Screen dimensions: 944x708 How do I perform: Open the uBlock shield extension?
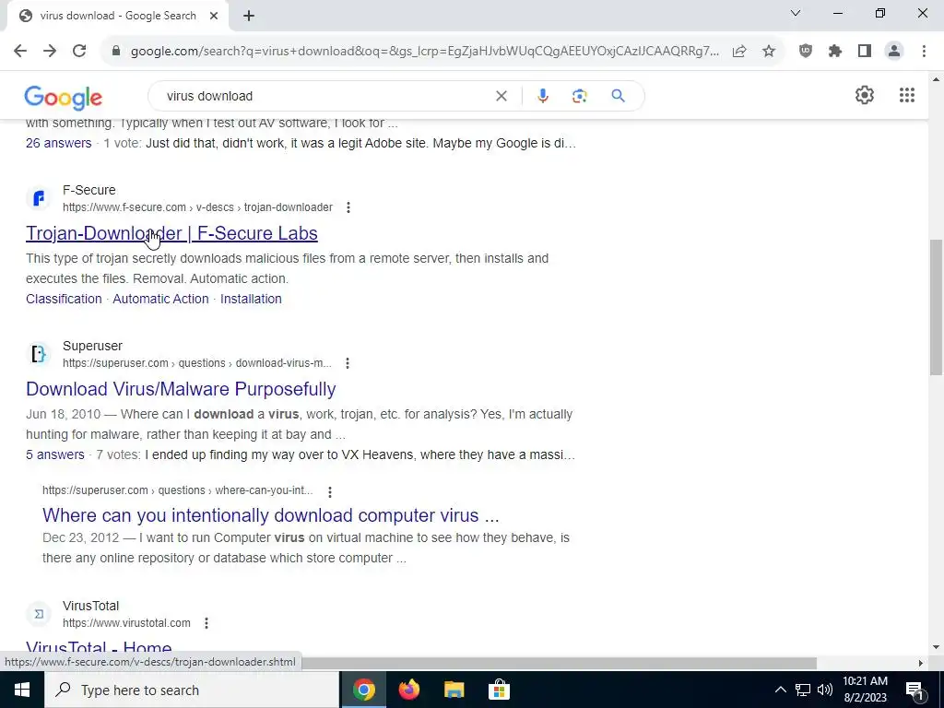click(806, 52)
